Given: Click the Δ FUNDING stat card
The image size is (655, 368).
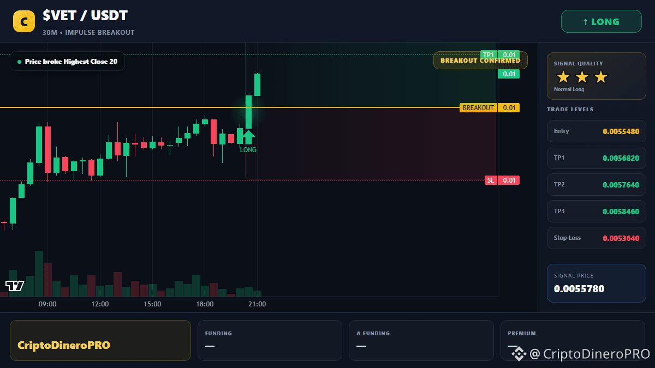Looking at the screenshot, I should pyautogui.click(x=421, y=340).
